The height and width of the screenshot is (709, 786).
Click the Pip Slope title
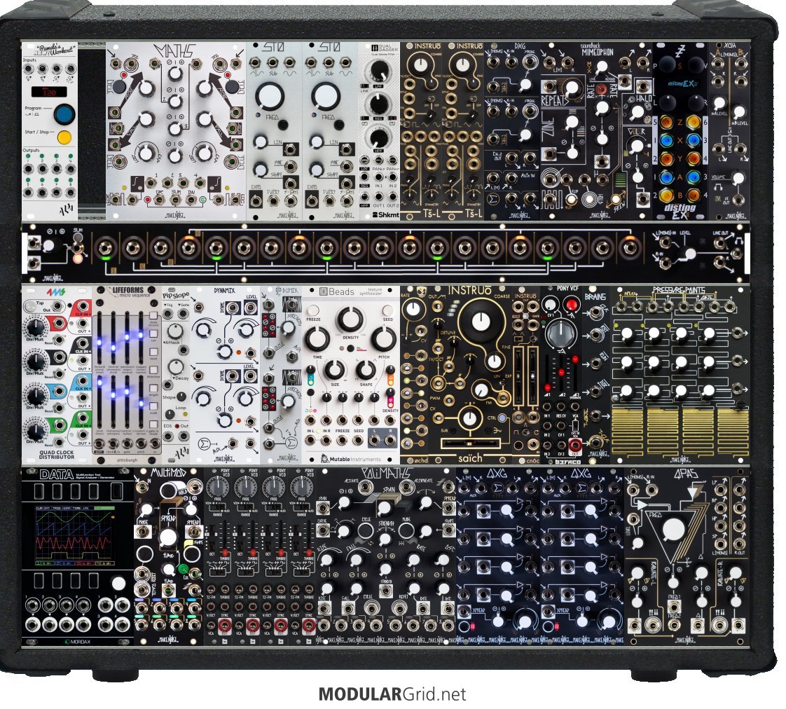tap(176, 296)
